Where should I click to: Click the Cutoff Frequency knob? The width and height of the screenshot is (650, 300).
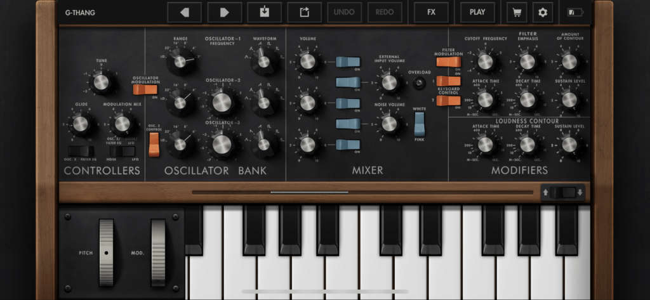pos(486,62)
